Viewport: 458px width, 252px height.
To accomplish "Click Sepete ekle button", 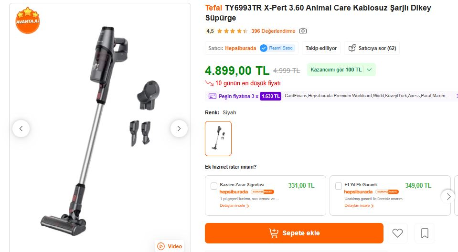I will point(294,233).
